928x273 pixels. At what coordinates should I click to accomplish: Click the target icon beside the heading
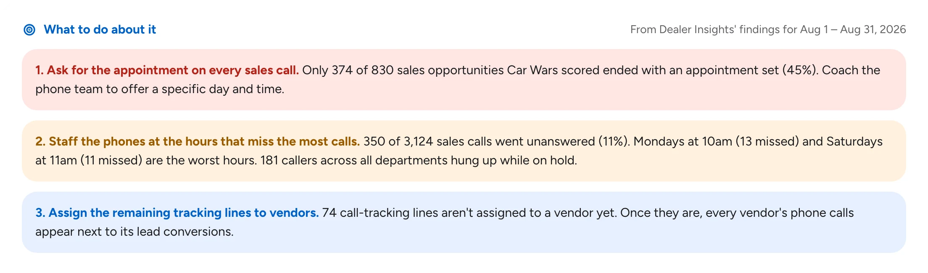coord(29,30)
